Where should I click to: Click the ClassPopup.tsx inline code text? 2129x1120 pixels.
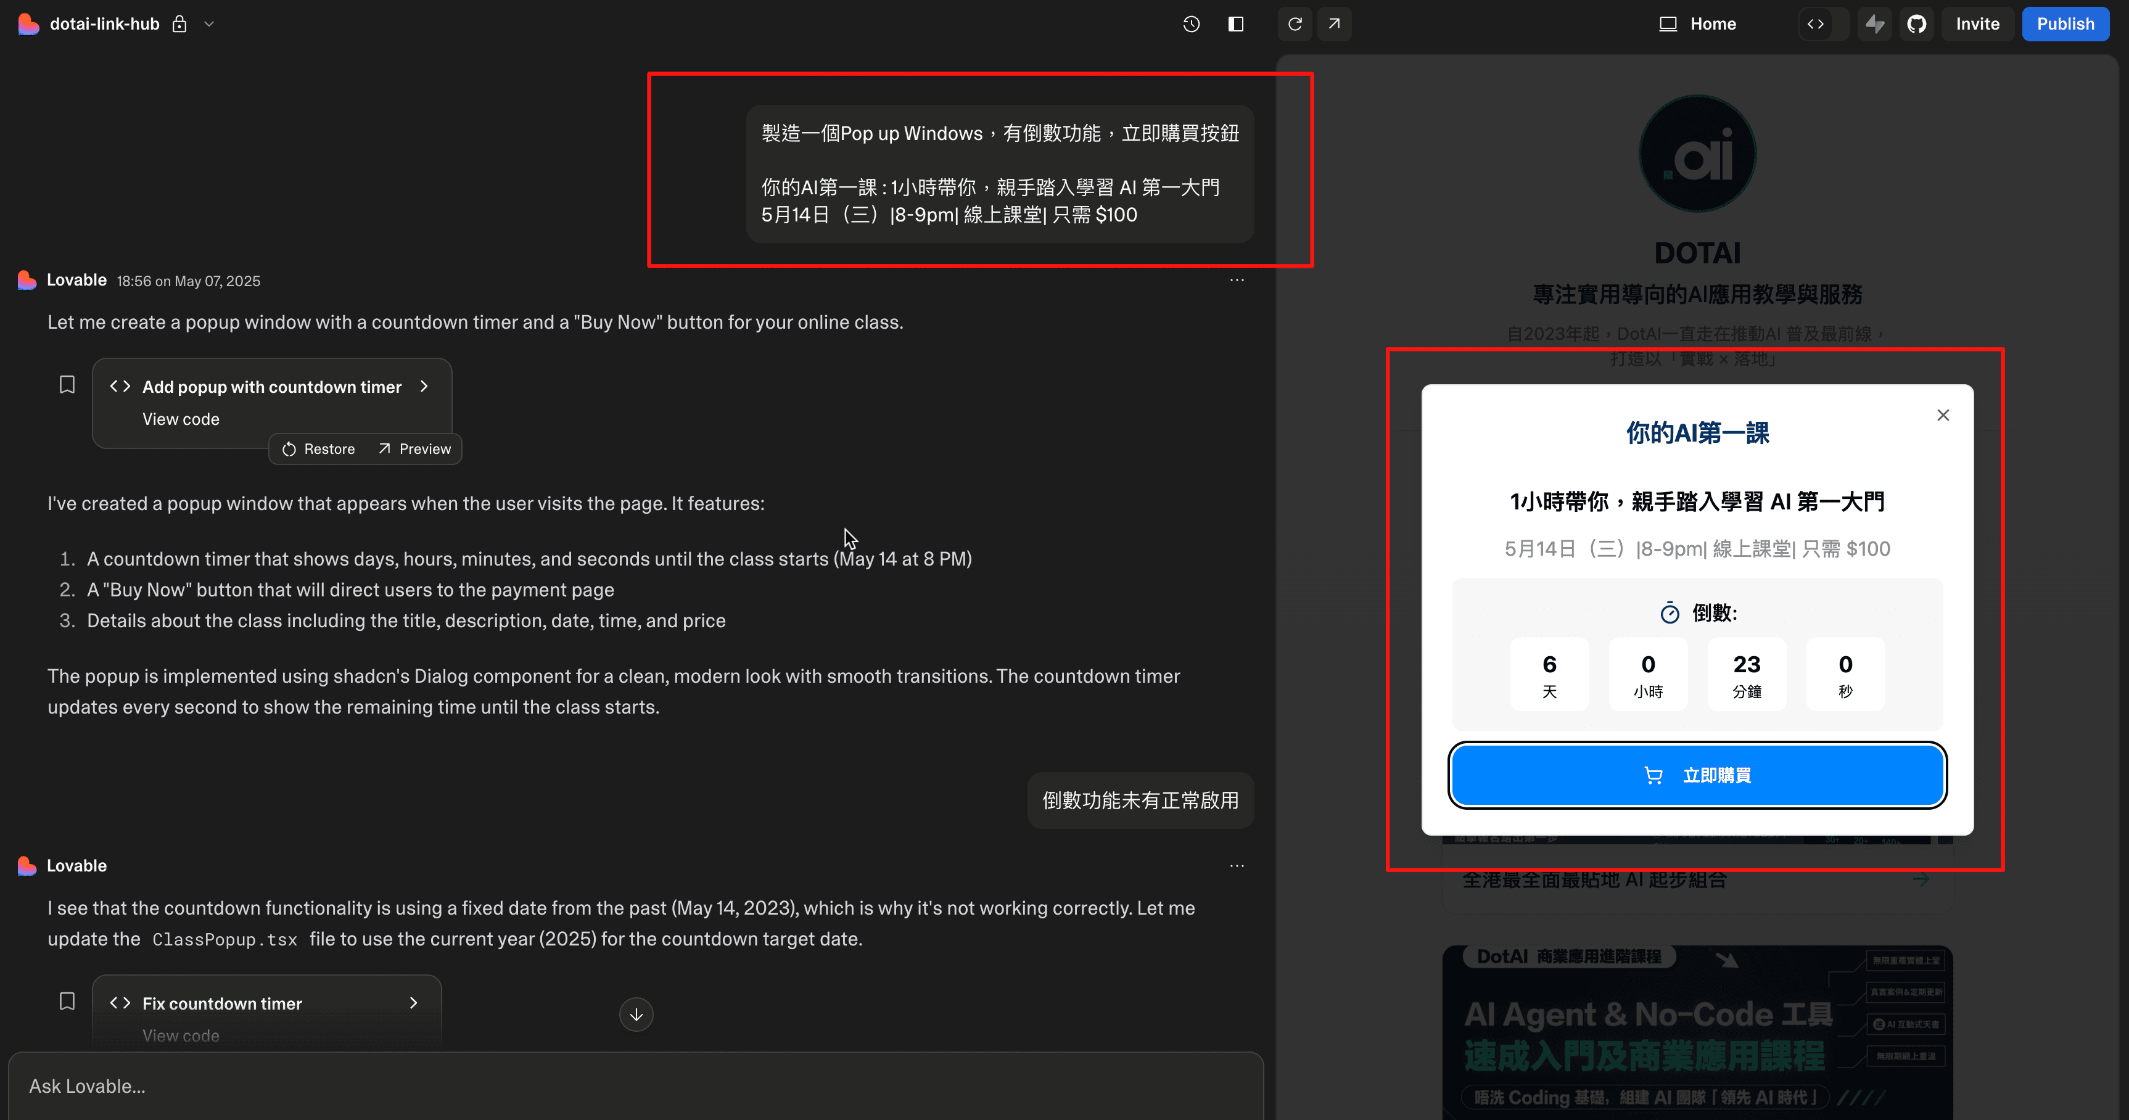click(x=224, y=940)
